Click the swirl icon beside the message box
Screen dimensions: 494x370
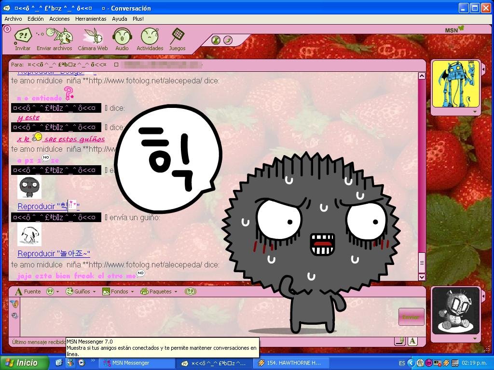[x=14, y=315]
